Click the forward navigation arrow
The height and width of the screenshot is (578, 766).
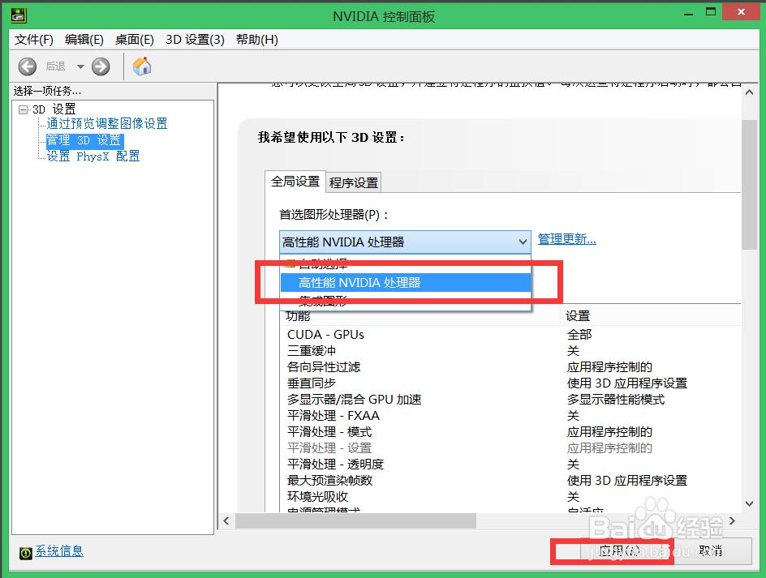point(100,67)
